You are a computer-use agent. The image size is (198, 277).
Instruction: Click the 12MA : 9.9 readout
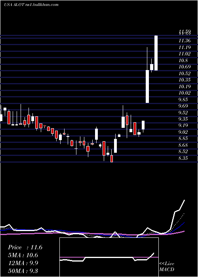coord(23,263)
